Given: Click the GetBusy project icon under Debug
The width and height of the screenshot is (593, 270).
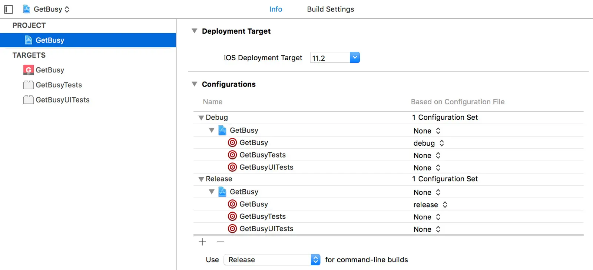Looking at the screenshot, I should 222,130.
